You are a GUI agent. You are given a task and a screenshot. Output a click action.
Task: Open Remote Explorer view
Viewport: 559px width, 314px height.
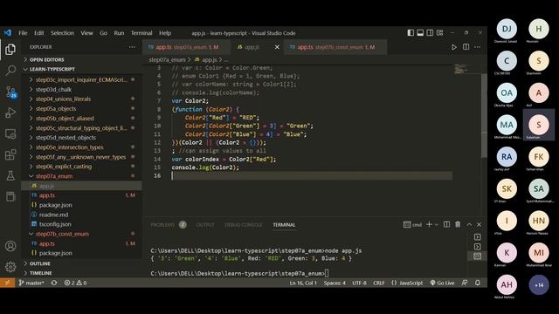coord(10,133)
